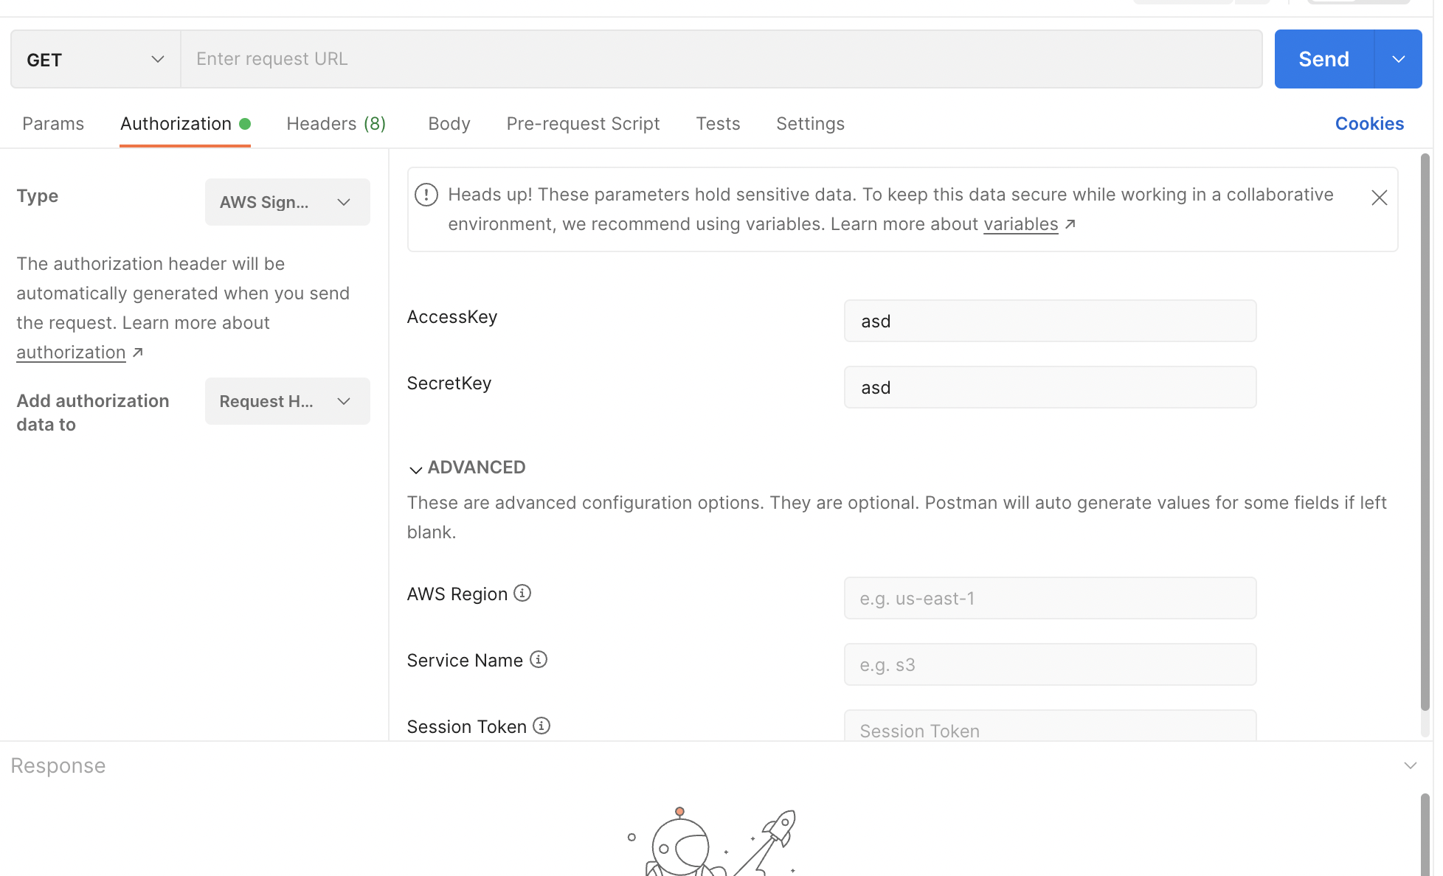1443x876 pixels.
Task: Click the AWS Region info icon
Action: coord(522,593)
